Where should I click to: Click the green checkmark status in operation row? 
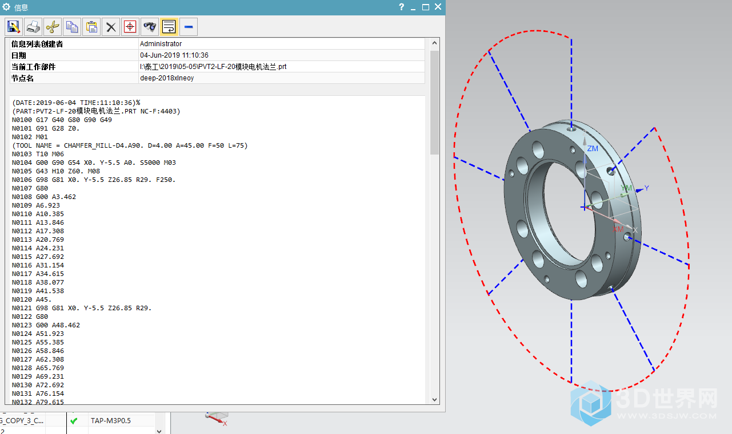click(73, 421)
